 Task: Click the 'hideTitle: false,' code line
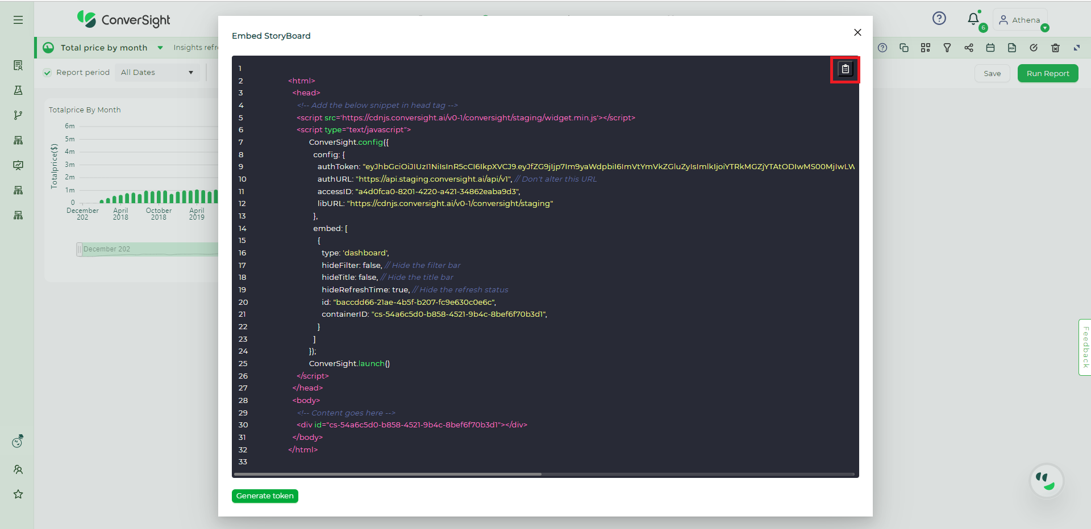350,278
